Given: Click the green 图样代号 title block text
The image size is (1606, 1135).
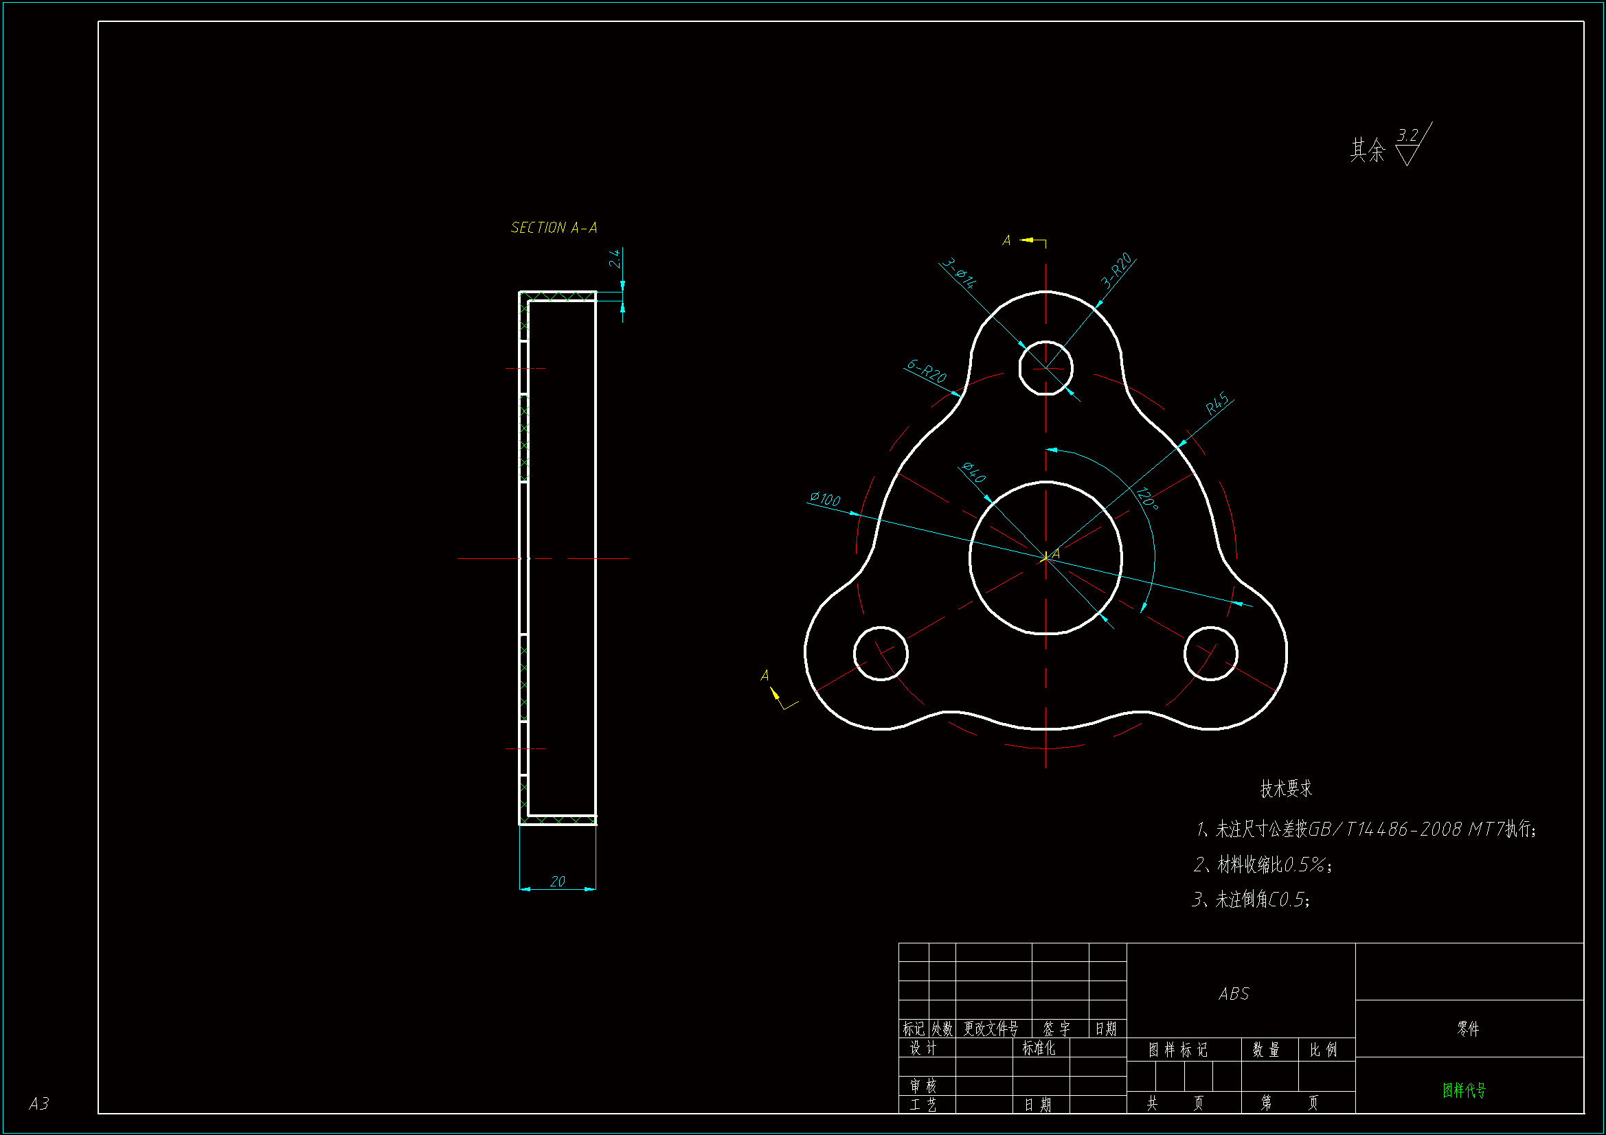Looking at the screenshot, I should [1464, 1090].
